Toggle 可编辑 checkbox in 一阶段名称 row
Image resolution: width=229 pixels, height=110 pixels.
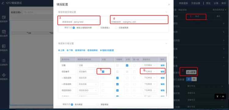118,84
